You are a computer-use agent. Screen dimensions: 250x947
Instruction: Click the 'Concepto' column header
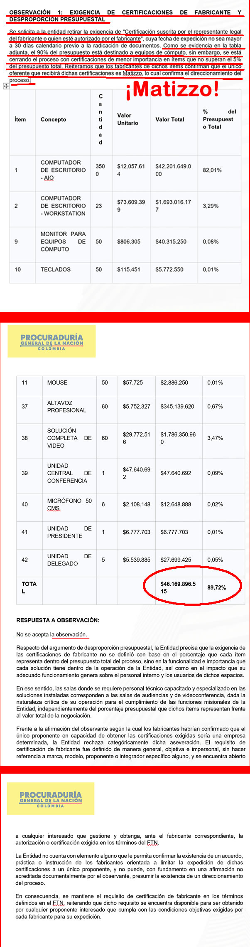(53, 119)
